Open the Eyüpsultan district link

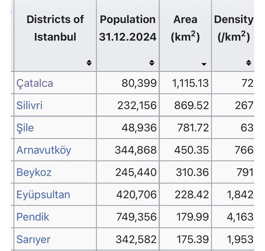click(x=43, y=195)
